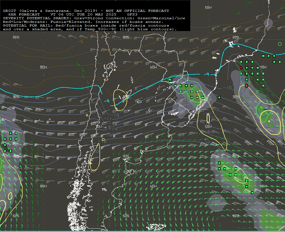The image size is (285, 232).
Task: Click the "70W" longitude label
Action: [99, 127]
